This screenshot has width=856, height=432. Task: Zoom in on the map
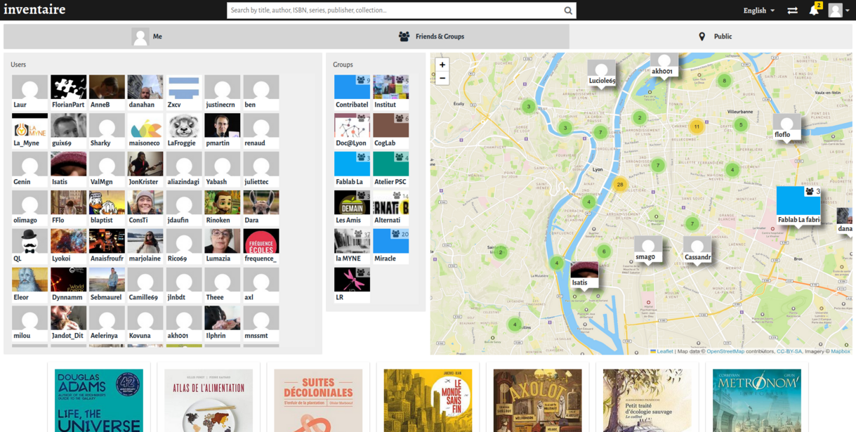[442, 65]
